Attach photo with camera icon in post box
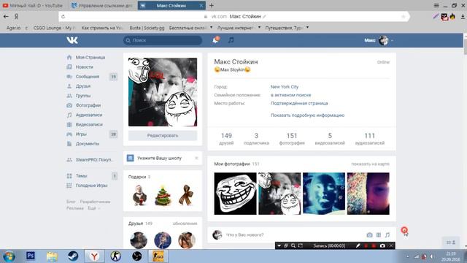This screenshot has height=263, width=467. [369, 235]
